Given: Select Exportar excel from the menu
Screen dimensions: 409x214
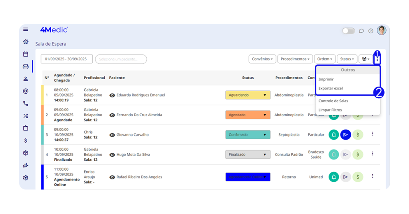Looking at the screenshot, I should tap(330, 88).
